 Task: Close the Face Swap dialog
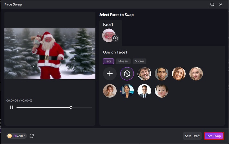tap(221, 4)
